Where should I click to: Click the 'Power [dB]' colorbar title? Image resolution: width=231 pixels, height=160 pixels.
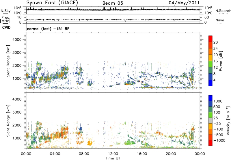click(221, 61)
